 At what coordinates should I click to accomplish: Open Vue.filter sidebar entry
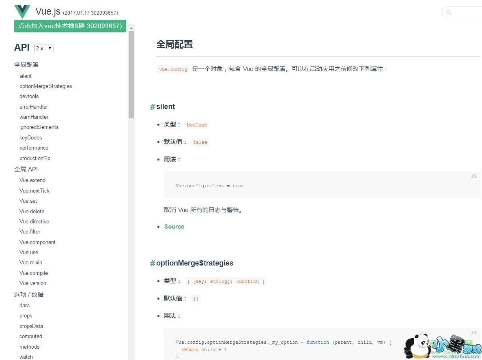[x=30, y=231]
